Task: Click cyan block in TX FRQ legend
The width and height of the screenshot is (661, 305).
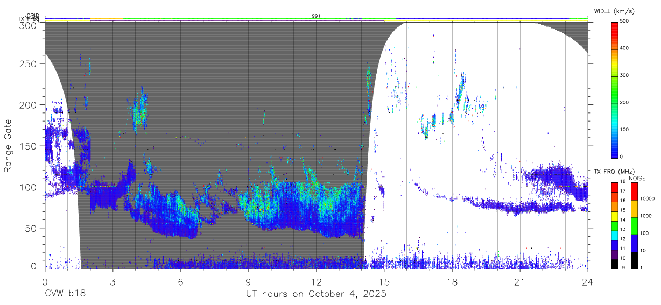Action: click(x=614, y=235)
